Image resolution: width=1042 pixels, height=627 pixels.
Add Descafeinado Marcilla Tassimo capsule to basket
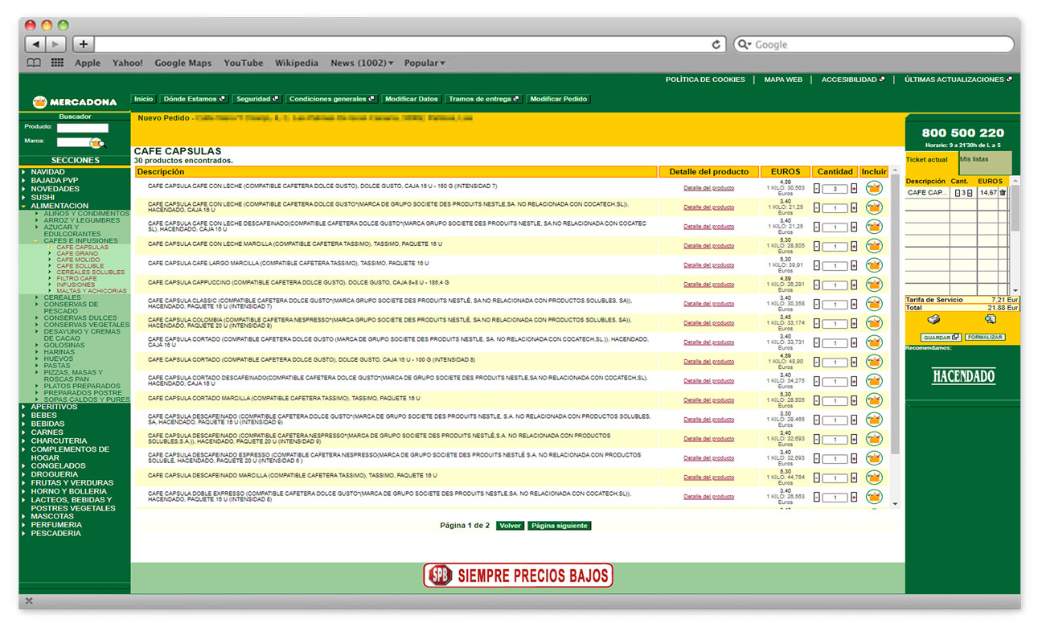[874, 477]
